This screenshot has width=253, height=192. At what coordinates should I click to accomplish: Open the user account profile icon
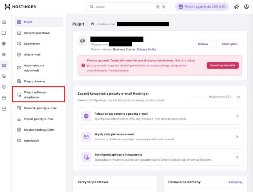point(247,7)
